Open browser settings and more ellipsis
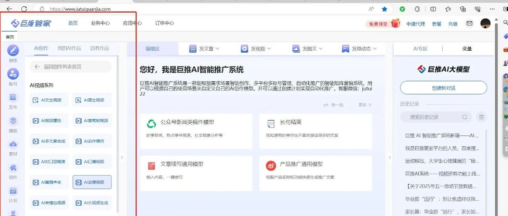Screen dimensions: 508x216 (493, 9)
